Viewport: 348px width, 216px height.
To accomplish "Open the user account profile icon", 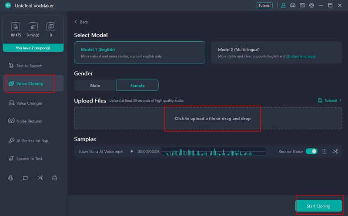I will 284,5.
